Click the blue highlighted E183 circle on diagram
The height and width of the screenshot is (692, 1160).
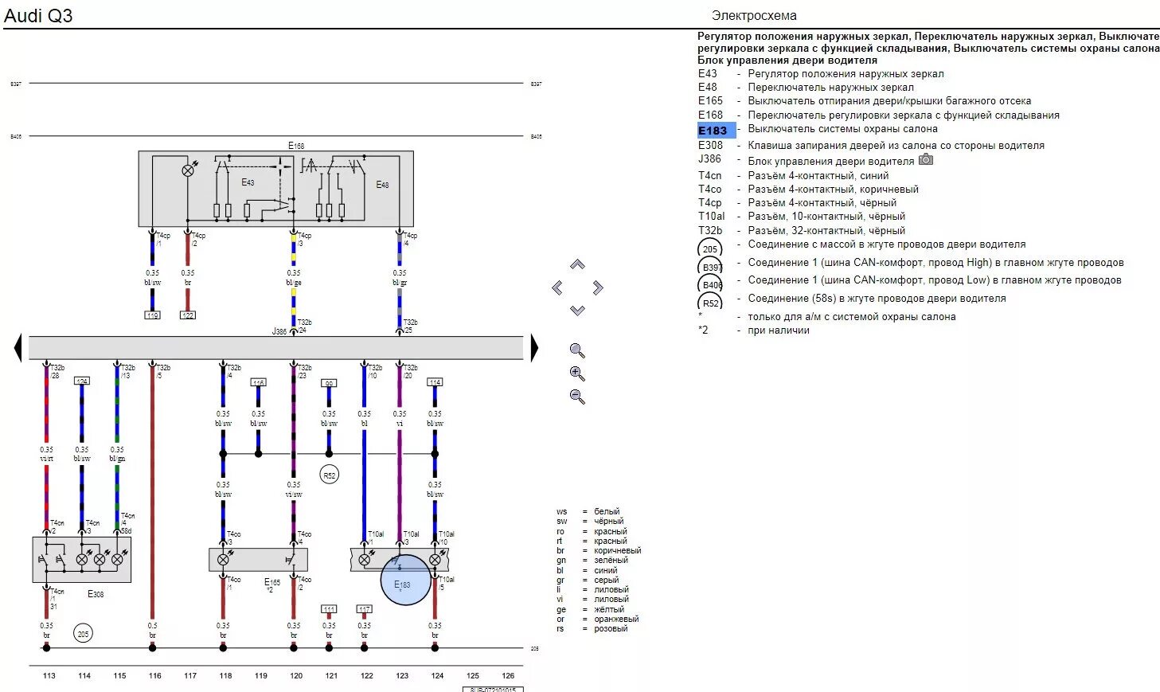[405, 581]
